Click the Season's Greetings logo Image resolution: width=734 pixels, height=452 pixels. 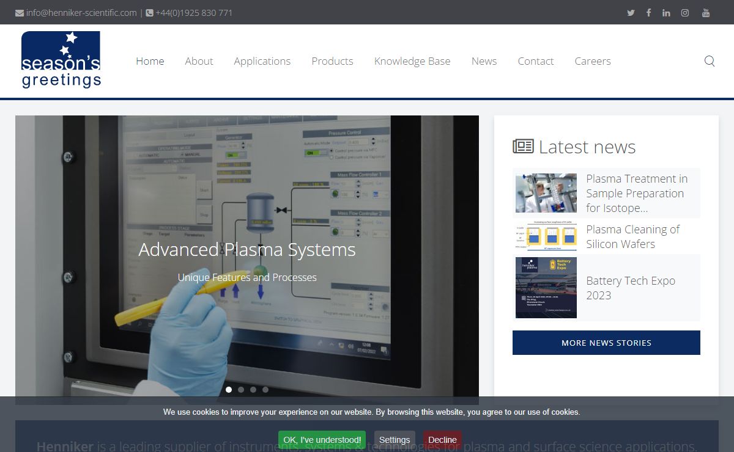click(x=61, y=60)
